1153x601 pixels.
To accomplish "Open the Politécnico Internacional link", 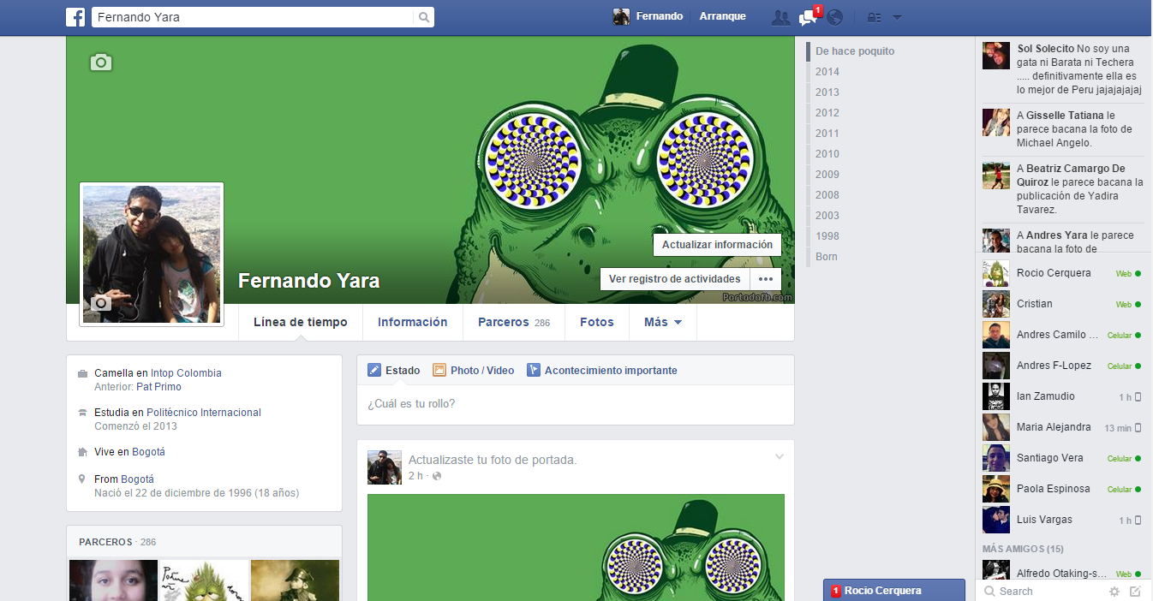I will point(204,413).
